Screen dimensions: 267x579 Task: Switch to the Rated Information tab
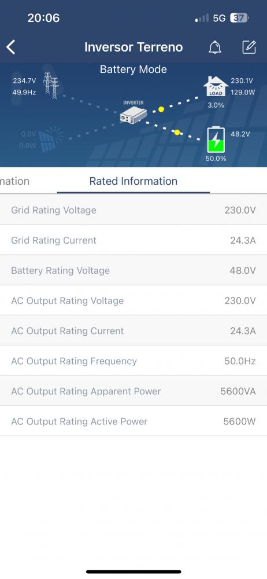click(x=133, y=181)
